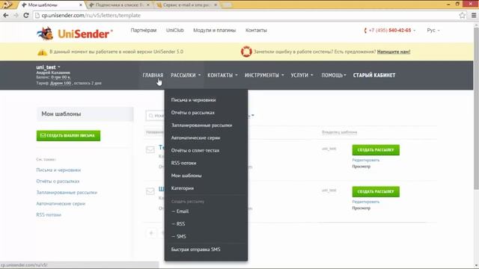Choose RSS under Создать рассылку
The image size is (479, 269).
pos(178,223)
